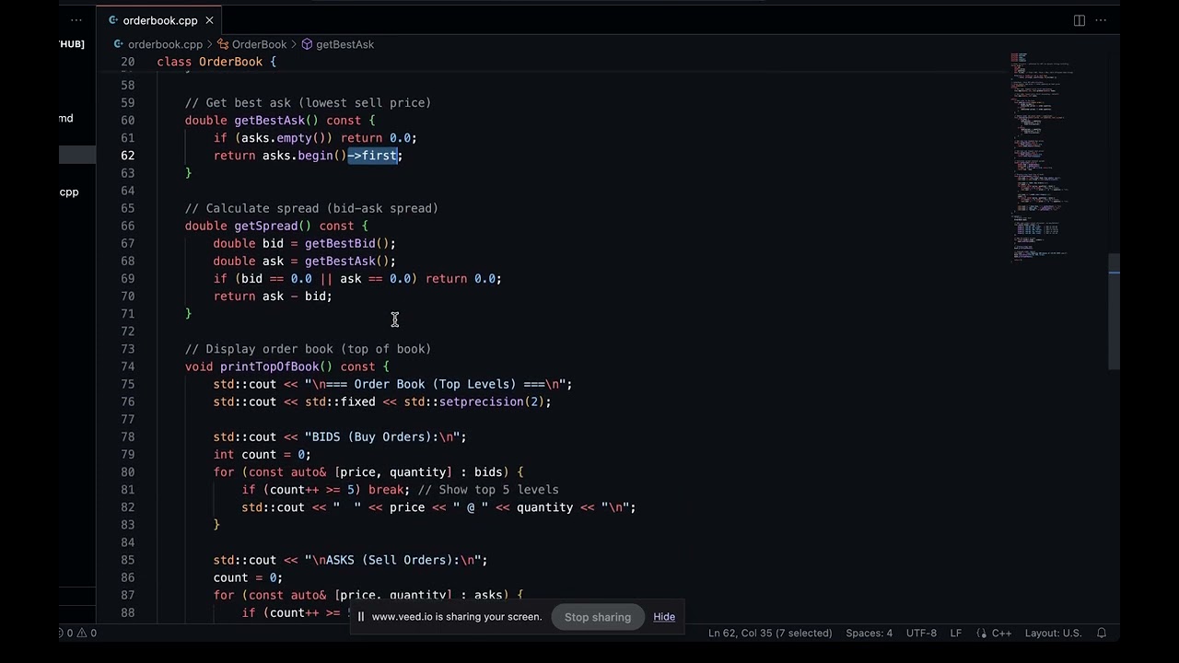Hide the screen sharing banner
This screenshot has width=1179, height=663.
[x=664, y=617]
